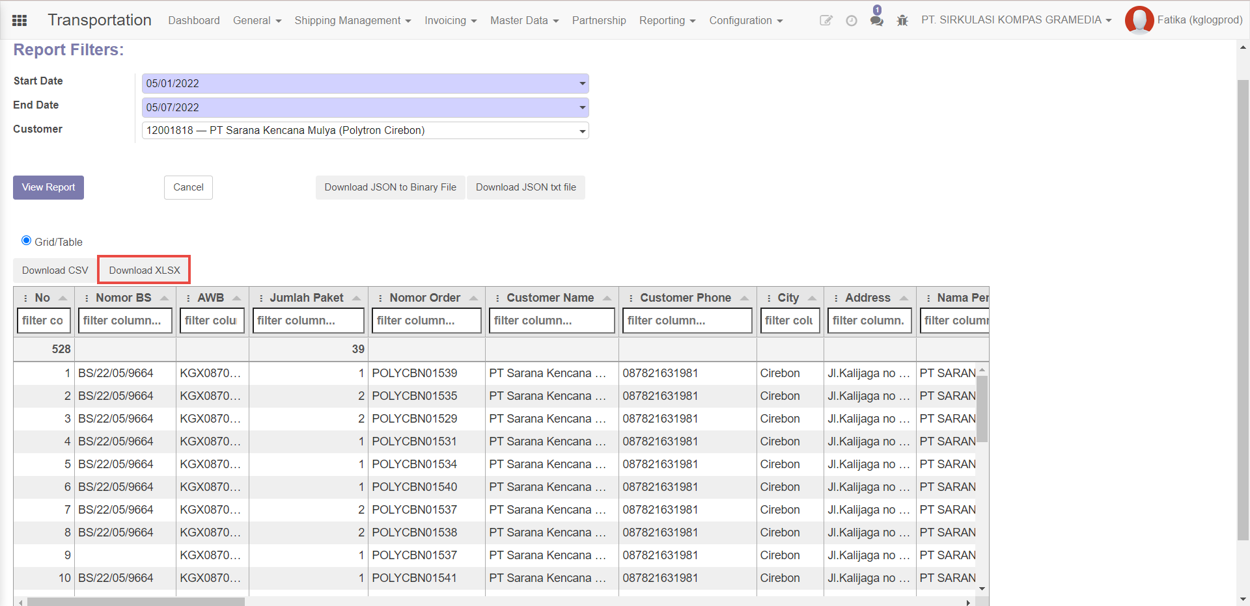Image resolution: width=1250 pixels, height=606 pixels.
Task: Sort Customer Phone column arrow
Action: [745, 298]
